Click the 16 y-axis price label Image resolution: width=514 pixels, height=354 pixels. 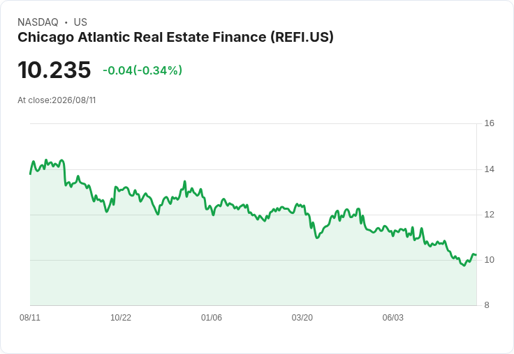tap(489, 123)
